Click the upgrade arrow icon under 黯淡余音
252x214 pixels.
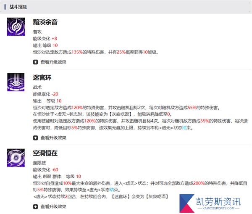tap(35, 62)
